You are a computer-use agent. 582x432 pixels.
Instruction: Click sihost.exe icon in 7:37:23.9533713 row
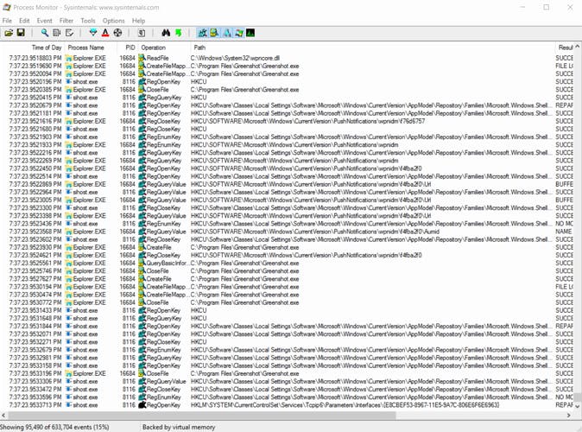69,405
